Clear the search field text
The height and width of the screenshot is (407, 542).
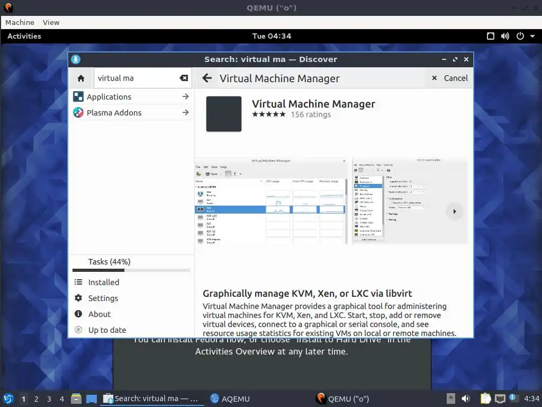184,78
